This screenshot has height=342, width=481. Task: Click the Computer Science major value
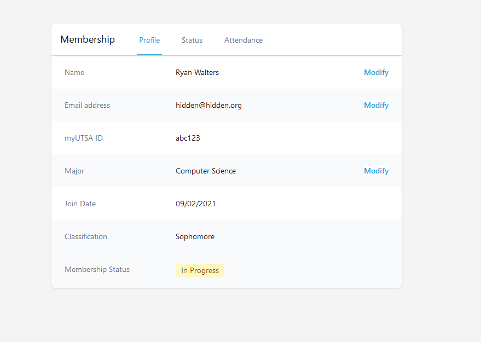[206, 171]
